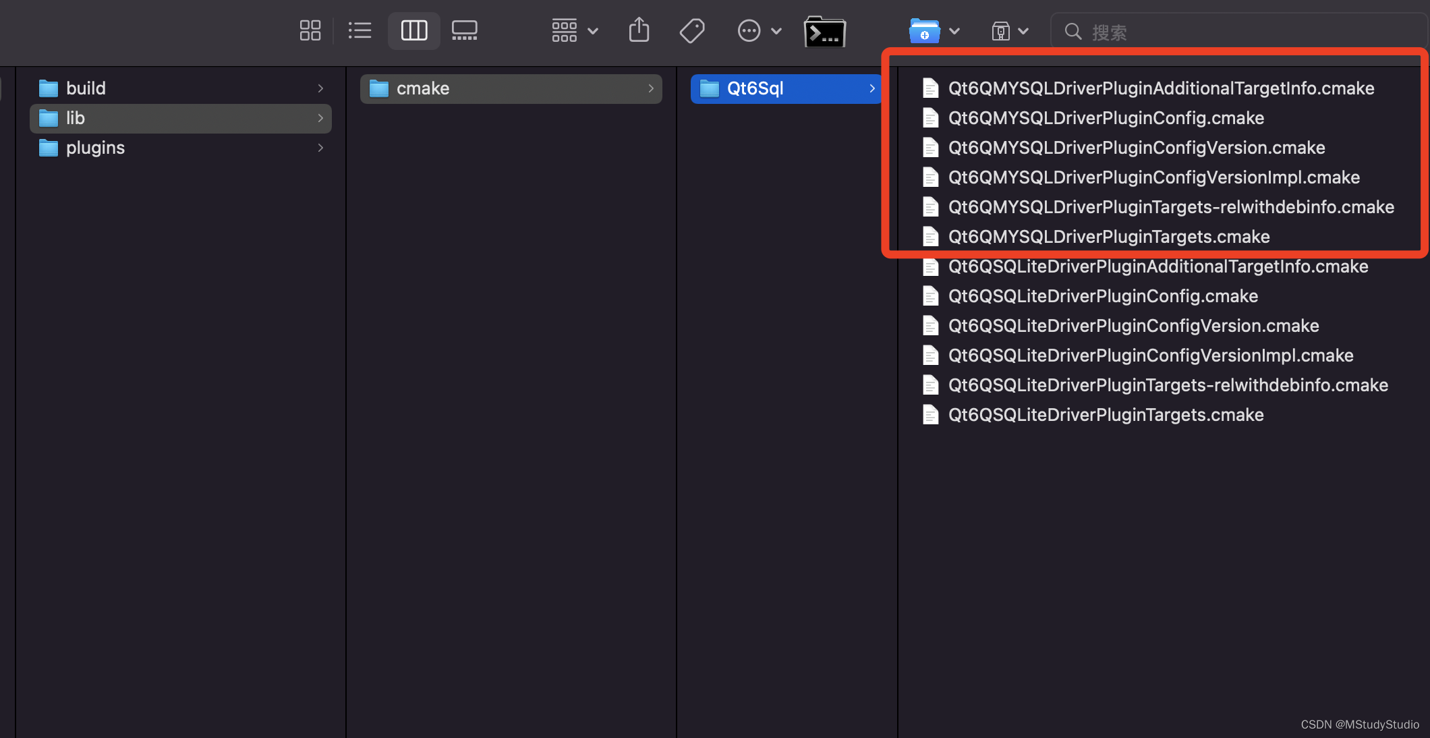
Task: Click into the 搜索 search field
Action: (x=1238, y=32)
